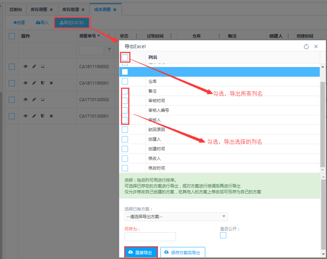327x259 pixels.
Task: Click the pencil edit icon for CA1811190001
Action: [x=34, y=83]
